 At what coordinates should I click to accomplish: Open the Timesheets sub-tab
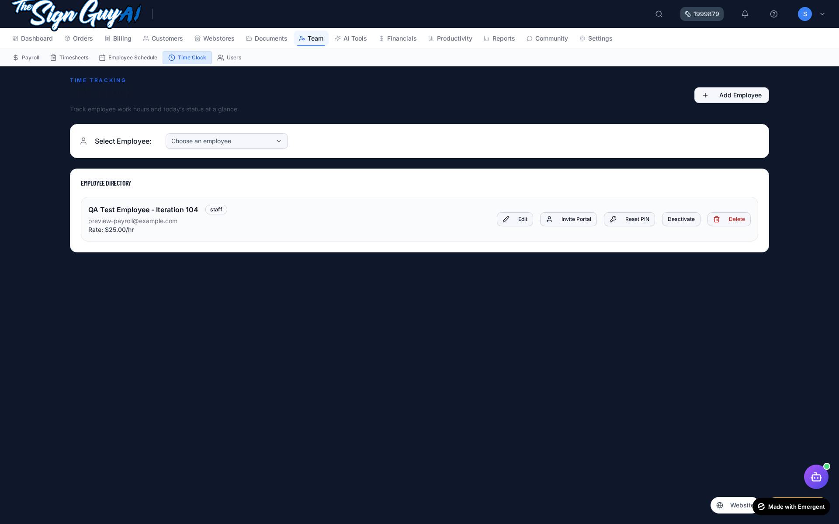[x=69, y=58]
